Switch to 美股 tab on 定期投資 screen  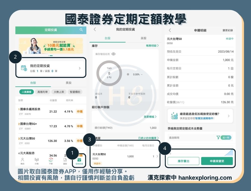pyautogui.click(x=69, y=83)
